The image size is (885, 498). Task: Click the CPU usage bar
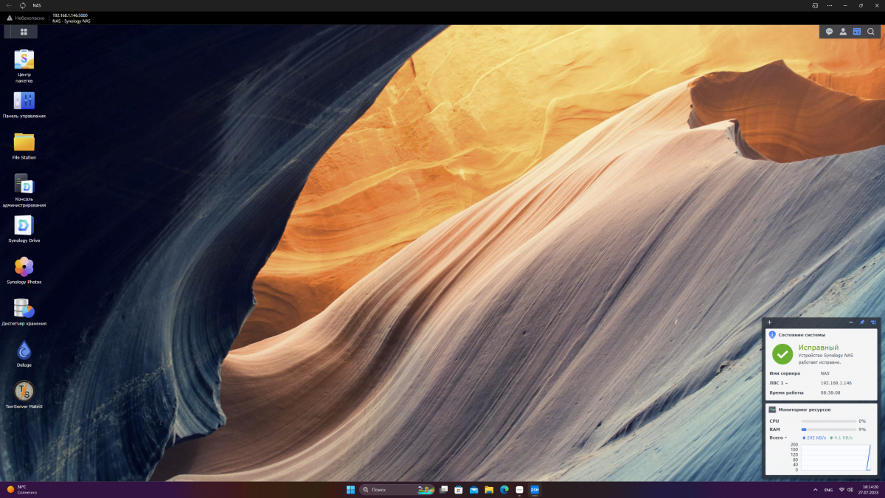(829, 421)
